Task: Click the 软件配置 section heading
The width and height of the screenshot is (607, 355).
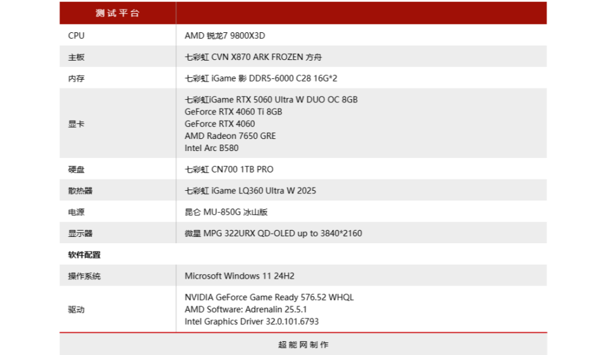Action: [x=84, y=255]
